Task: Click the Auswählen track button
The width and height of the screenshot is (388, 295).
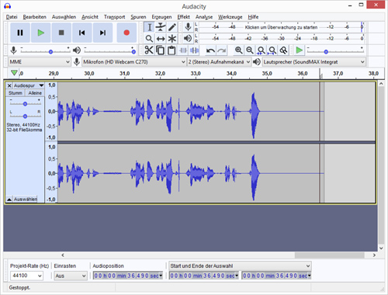Action: coord(26,199)
